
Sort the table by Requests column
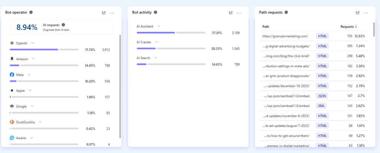click(349, 26)
